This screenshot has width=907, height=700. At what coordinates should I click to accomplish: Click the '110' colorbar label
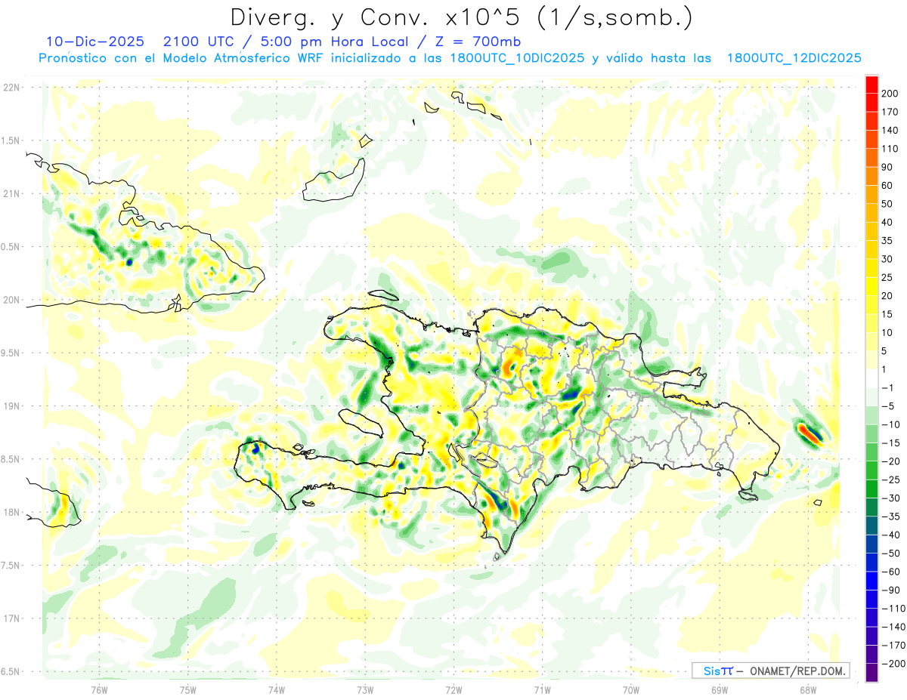(x=890, y=149)
